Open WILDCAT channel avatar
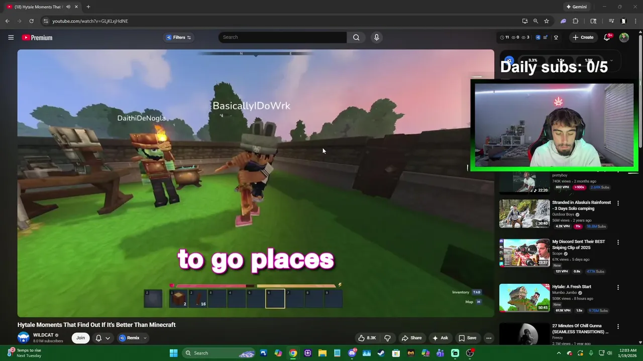This screenshot has height=361, width=643. [23, 337]
